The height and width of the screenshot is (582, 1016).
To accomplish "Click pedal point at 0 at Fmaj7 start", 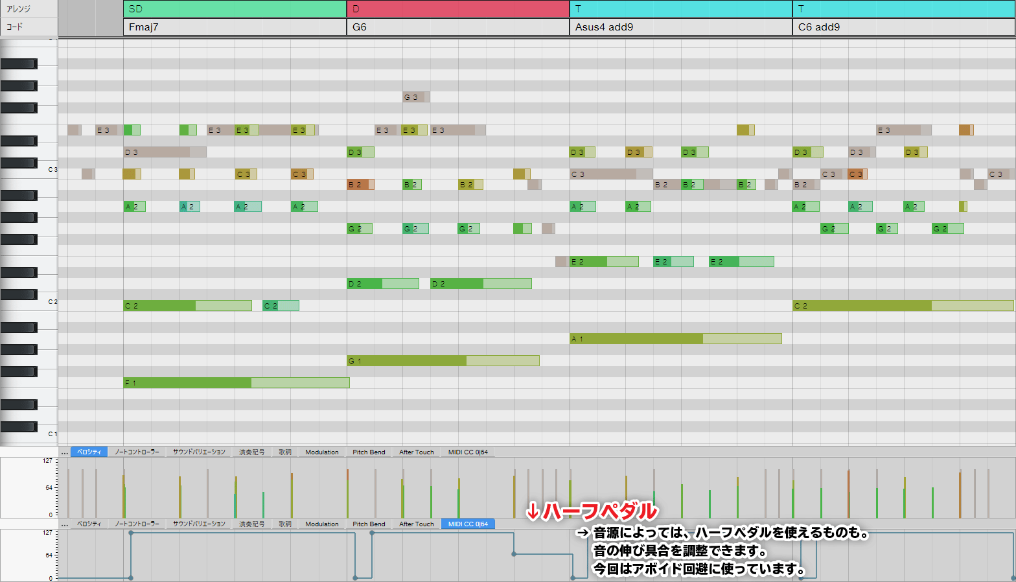I will (x=131, y=577).
